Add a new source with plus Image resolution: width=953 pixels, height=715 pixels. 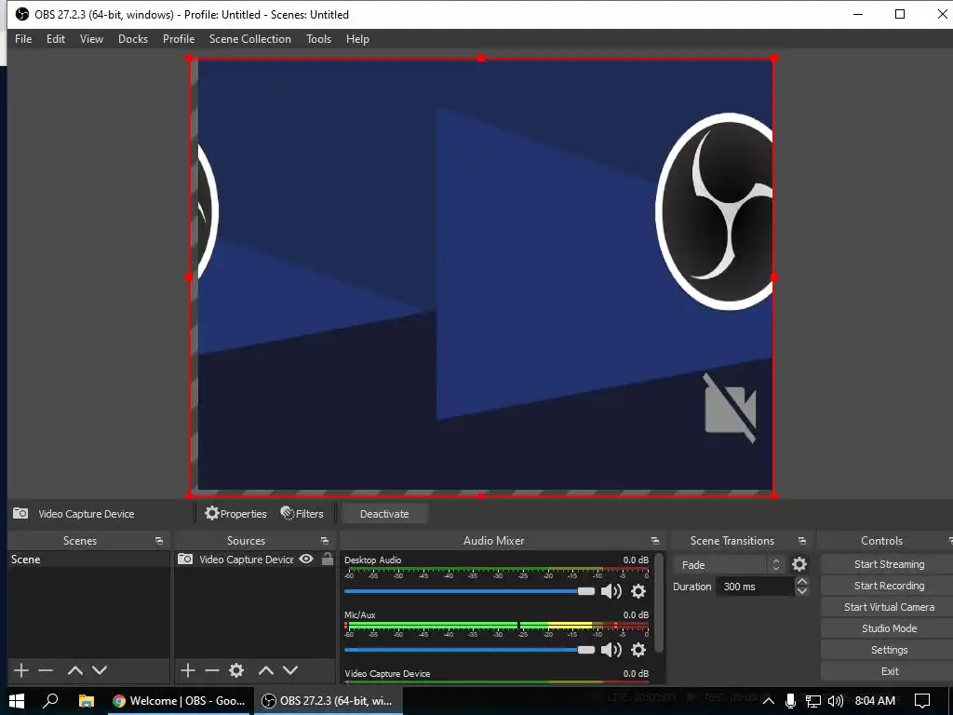tap(188, 670)
